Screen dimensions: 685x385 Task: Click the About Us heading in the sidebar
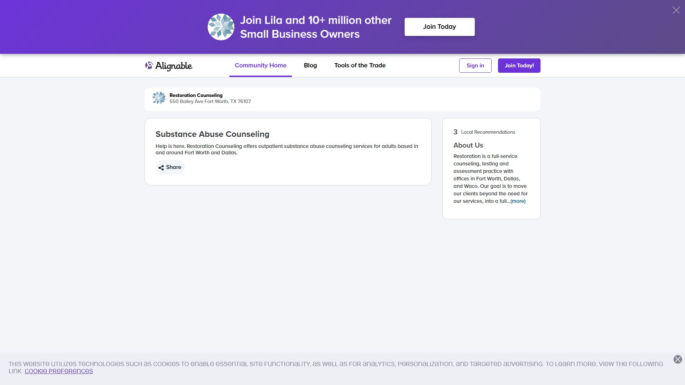click(x=468, y=145)
